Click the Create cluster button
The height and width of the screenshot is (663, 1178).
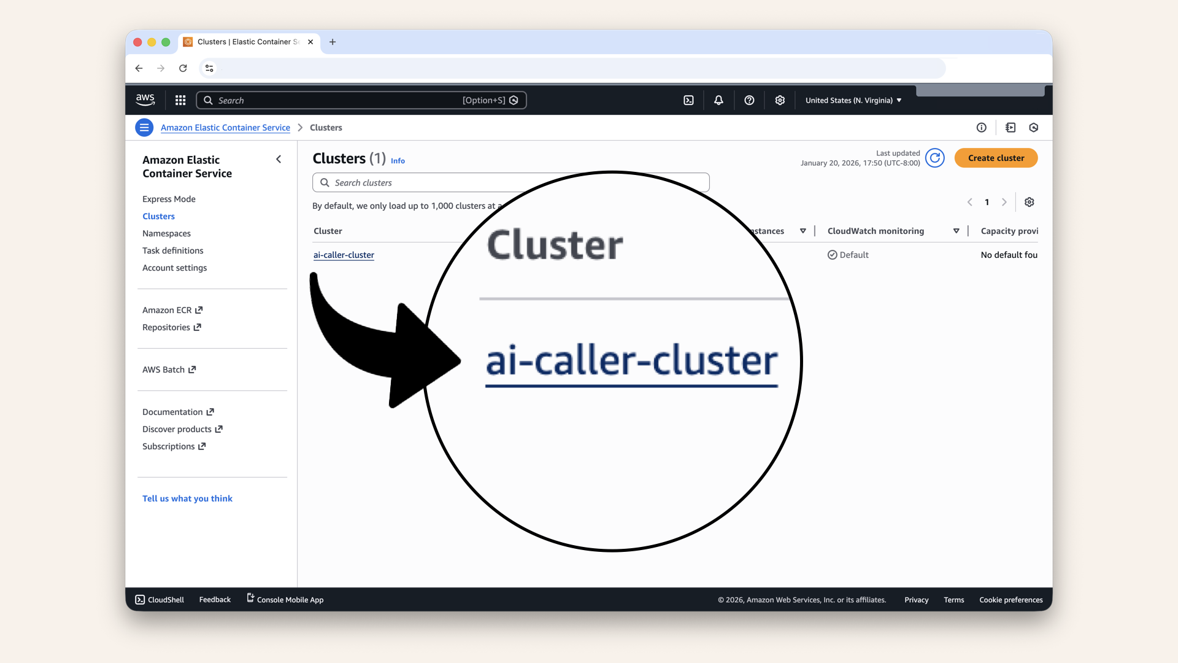[x=996, y=158]
